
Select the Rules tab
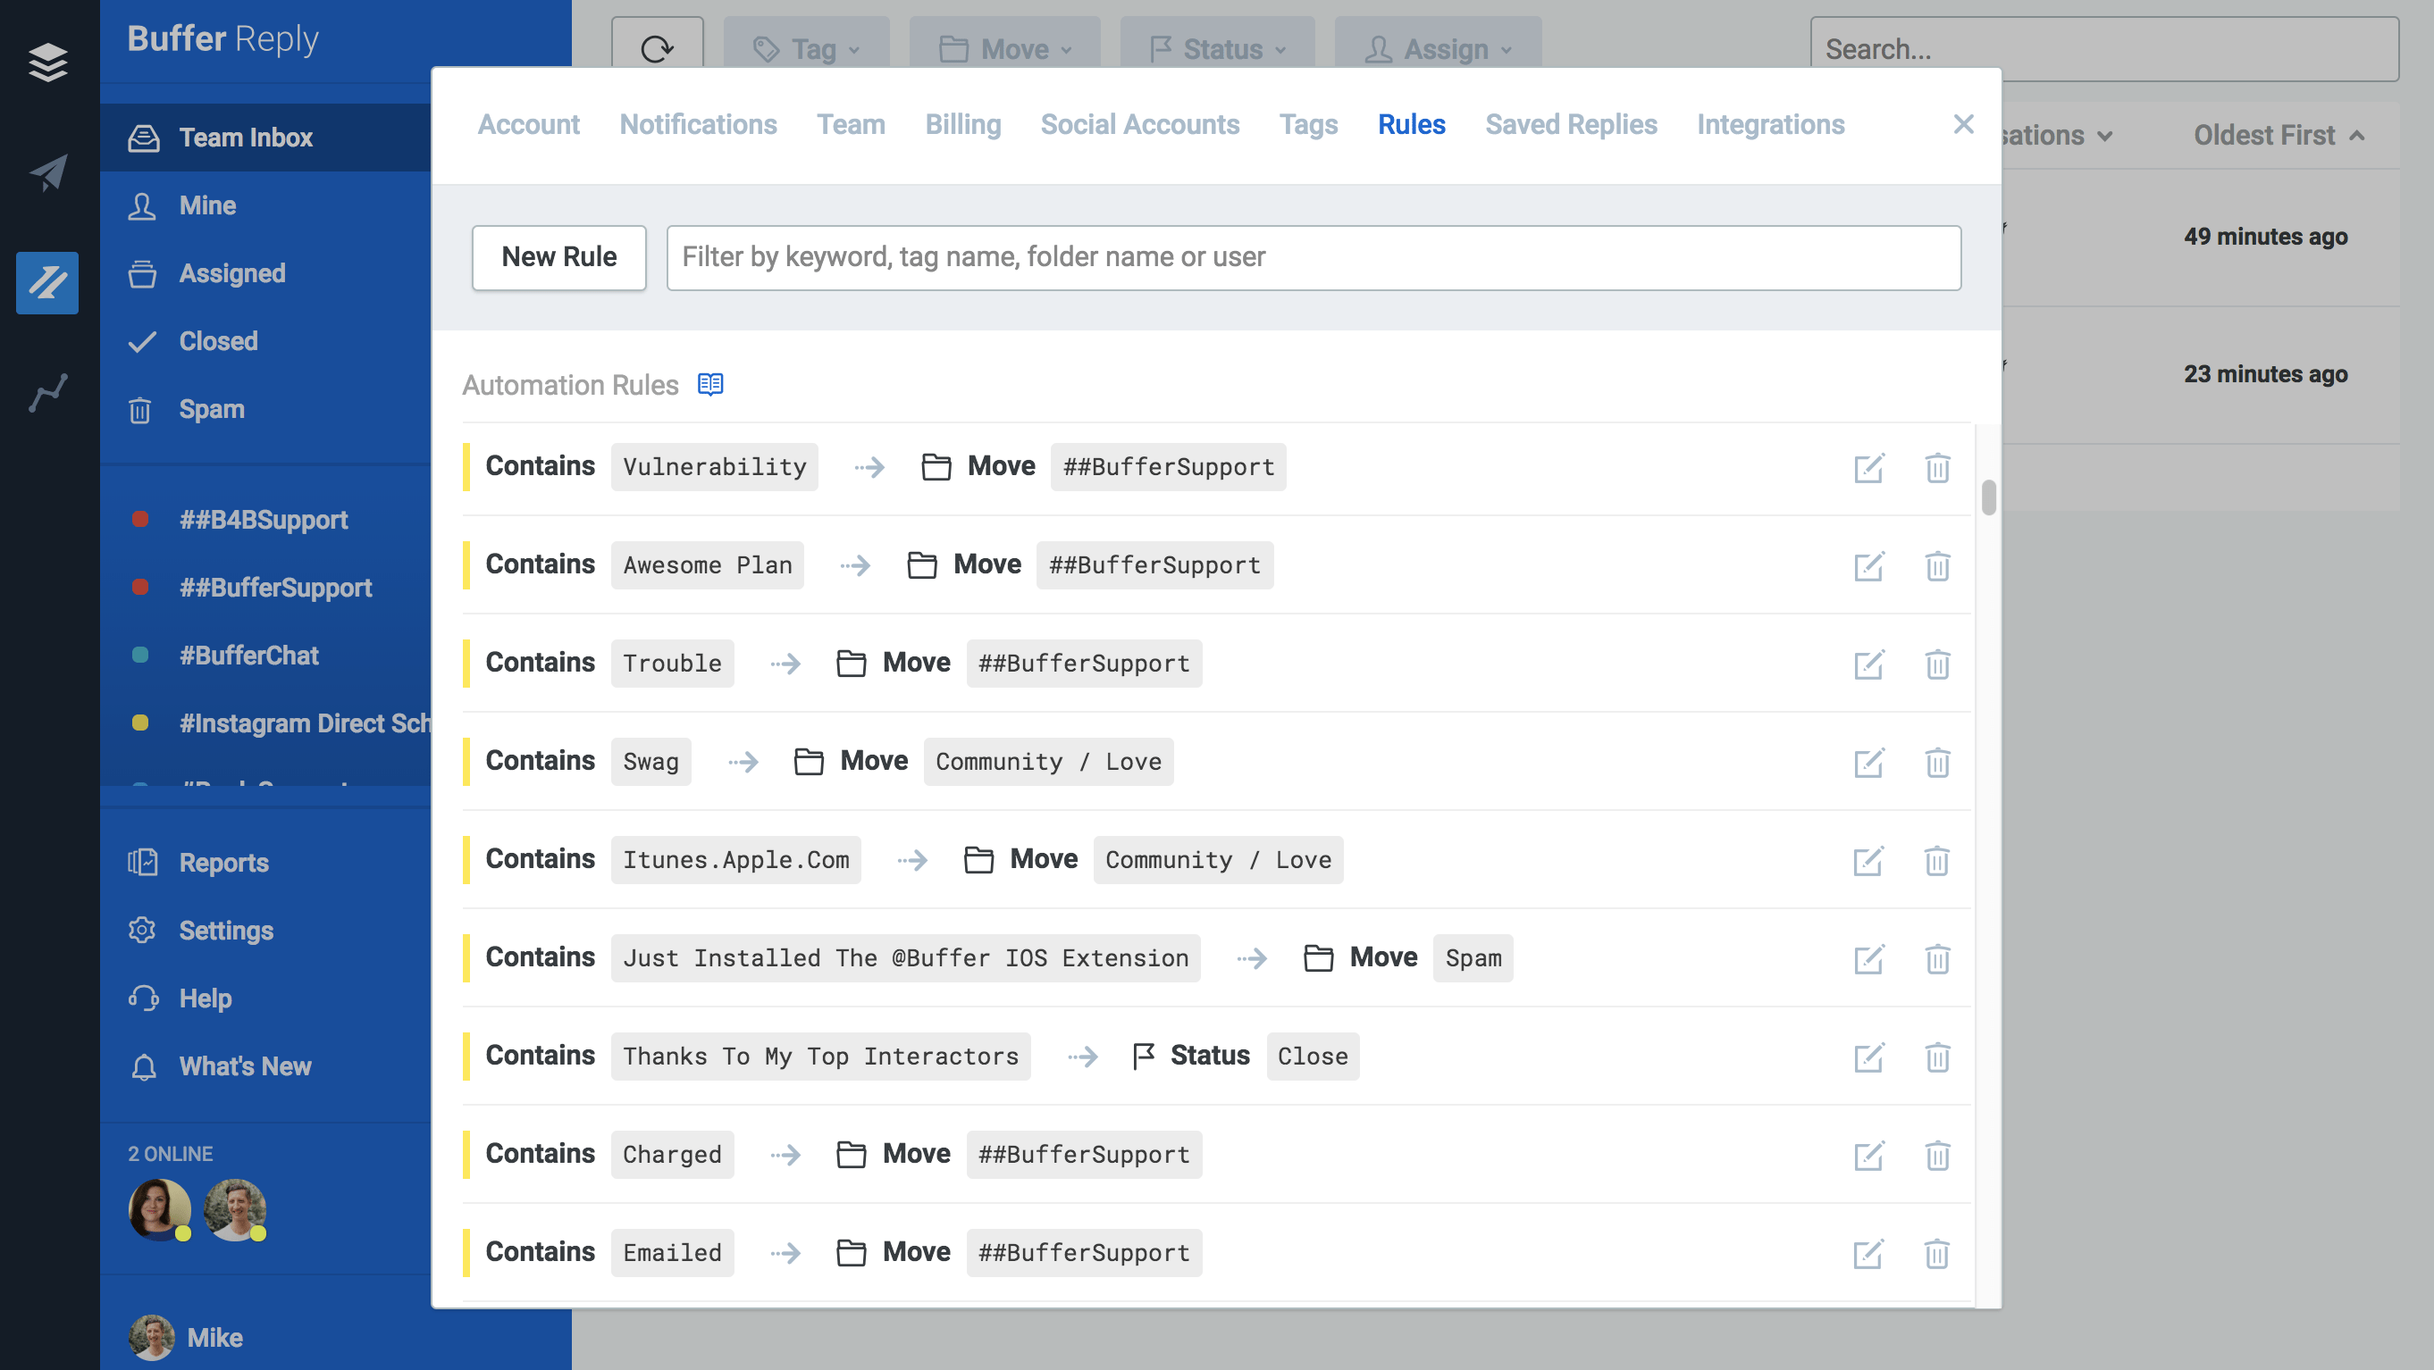[x=1411, y=123]
